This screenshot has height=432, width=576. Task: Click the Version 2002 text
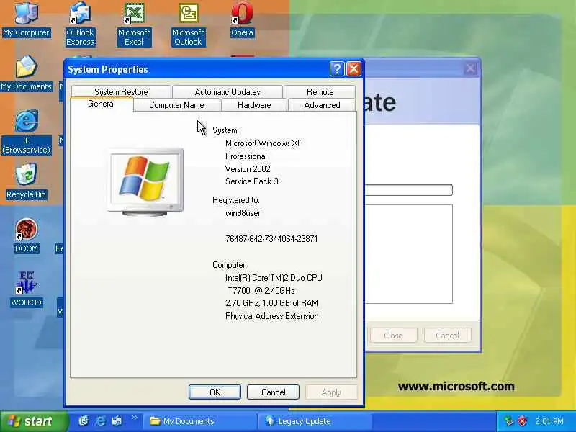pyautogui.click(x=248, y=169)
